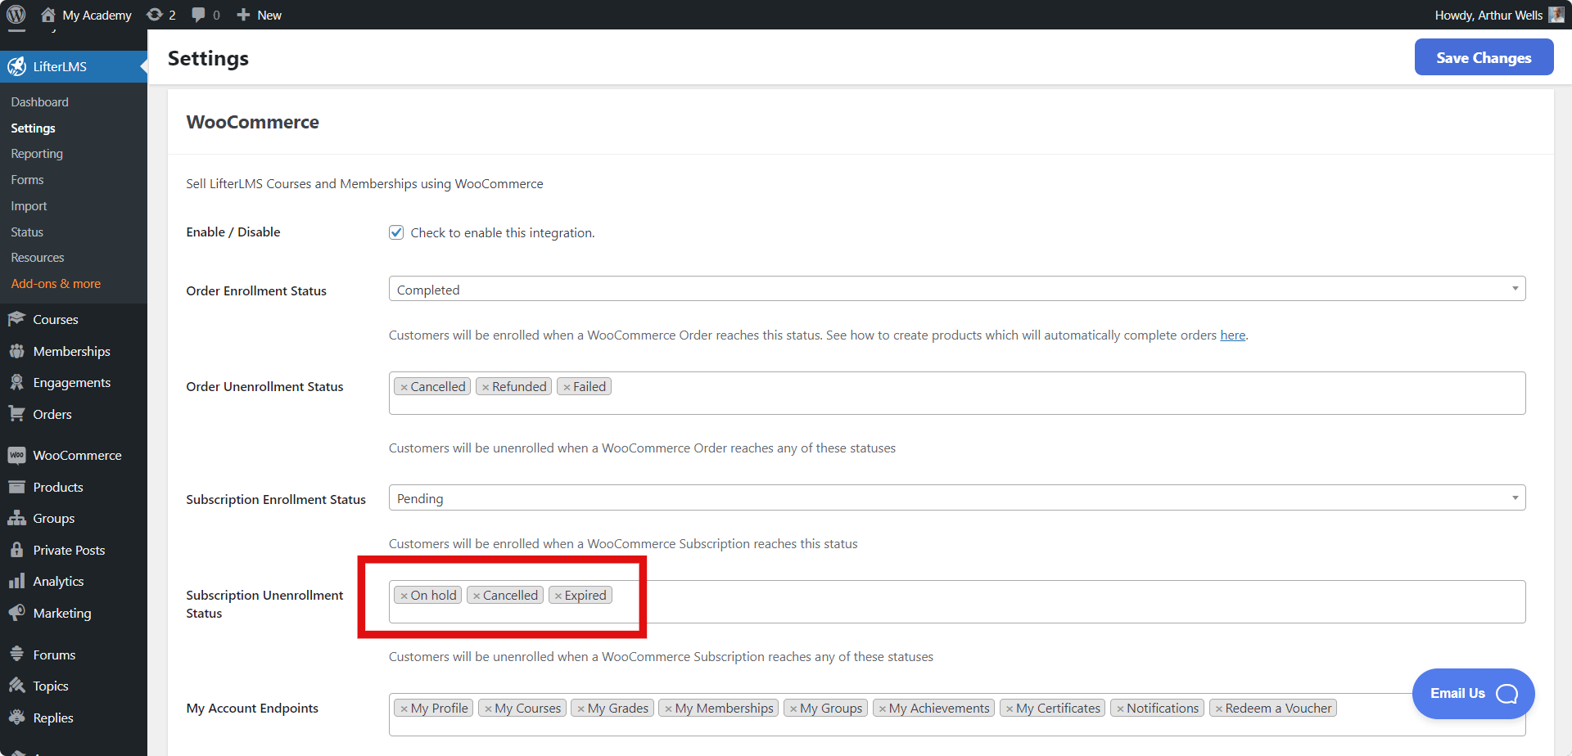Click the Products archive icon
This screenshot has height=756, width=1572.
coord(16,487)
